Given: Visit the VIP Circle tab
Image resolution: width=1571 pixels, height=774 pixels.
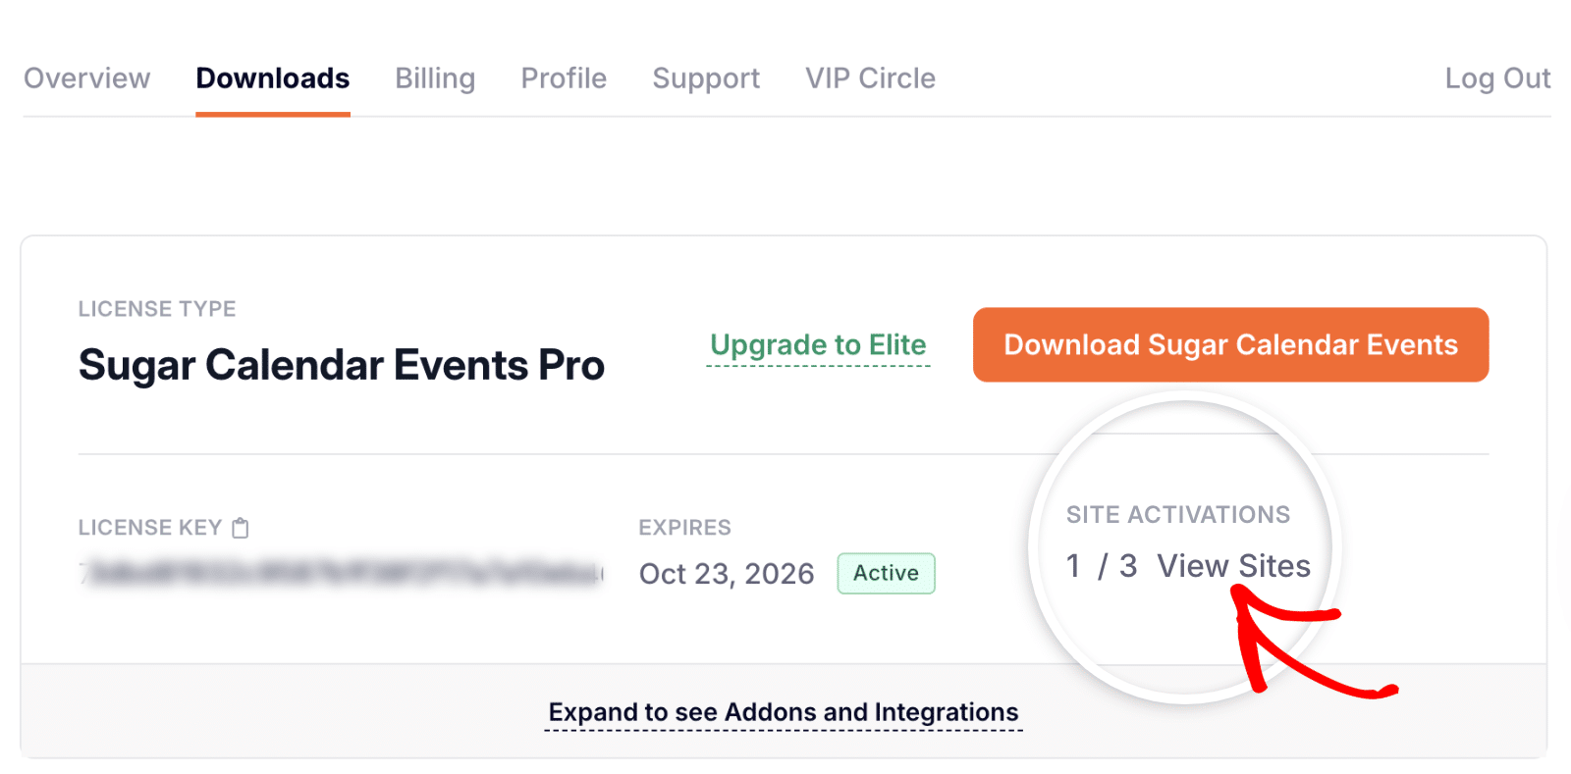Looking at the screenshot, I should (870, 78).
